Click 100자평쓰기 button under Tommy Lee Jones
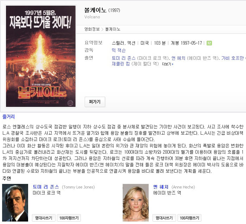The width and height of the screenshot is (246, 224). coord(69,218)
